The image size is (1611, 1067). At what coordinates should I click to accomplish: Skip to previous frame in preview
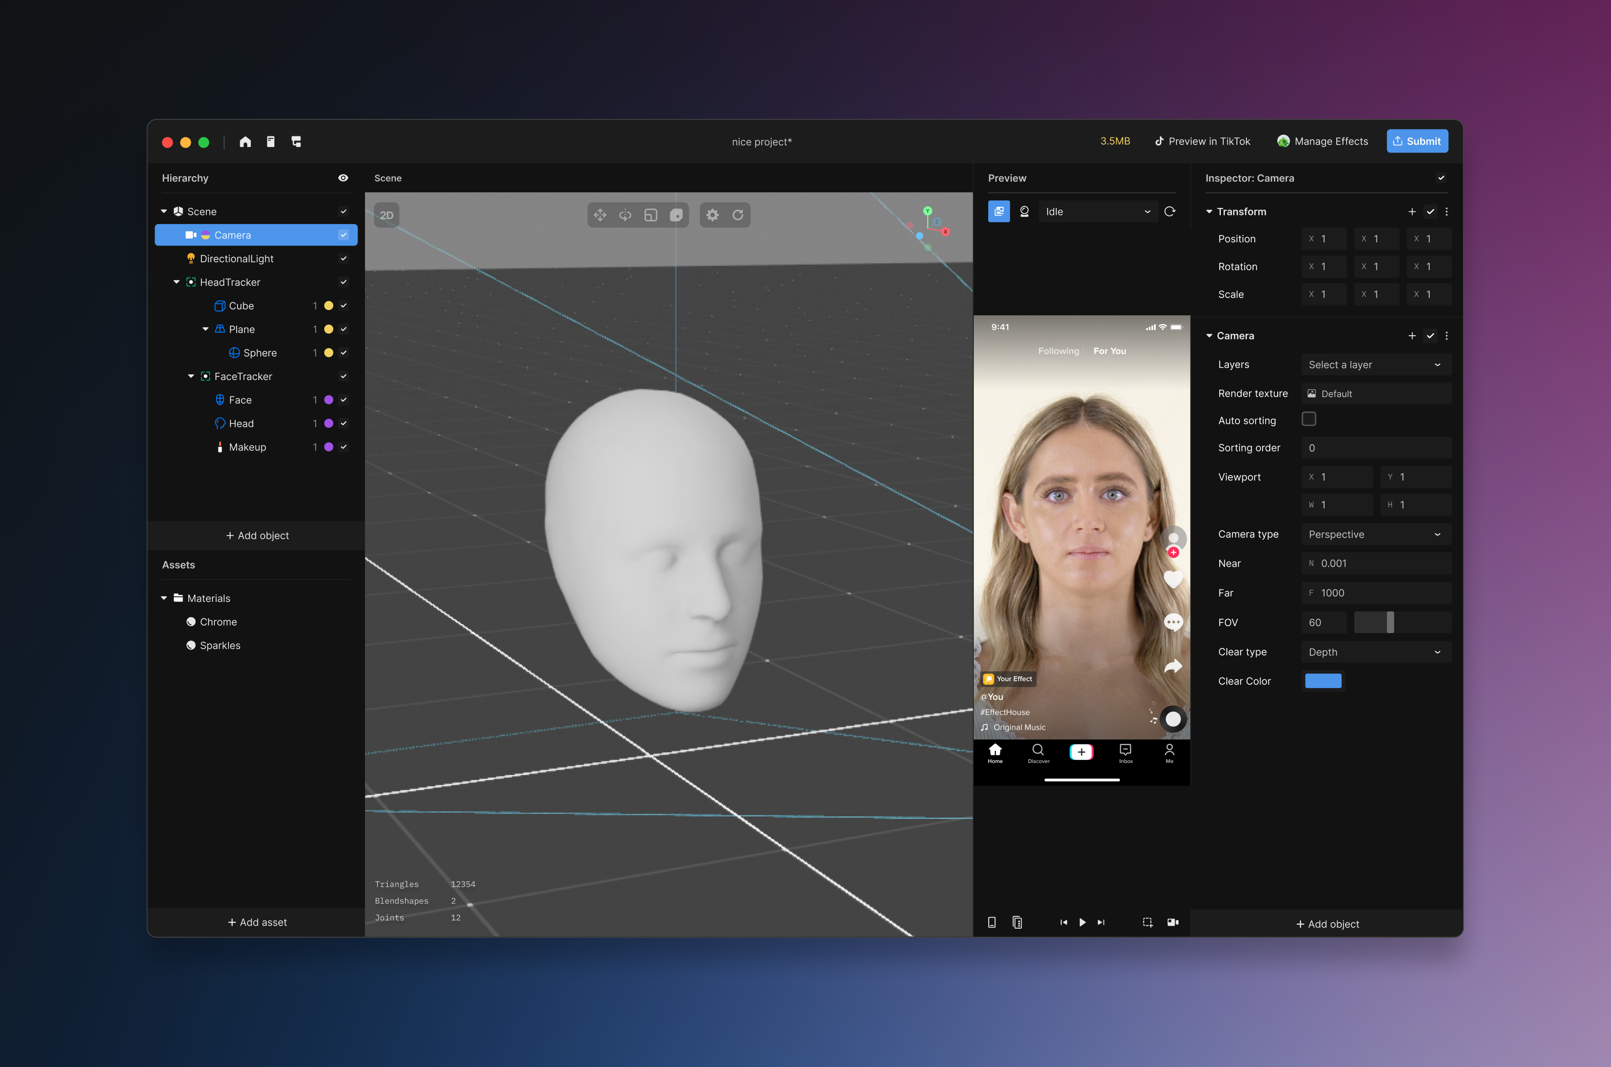(x=1064, y=922)
